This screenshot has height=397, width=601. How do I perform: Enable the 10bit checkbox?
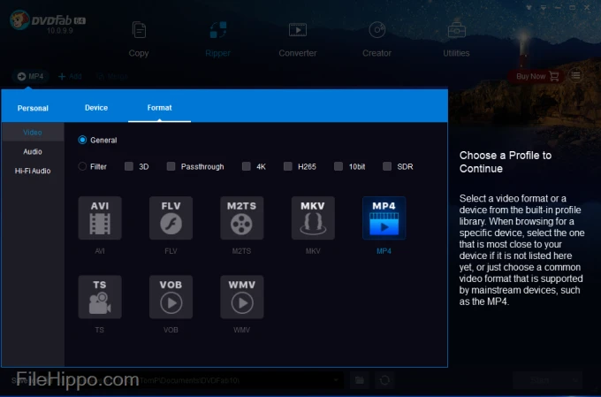pos(339,166)
